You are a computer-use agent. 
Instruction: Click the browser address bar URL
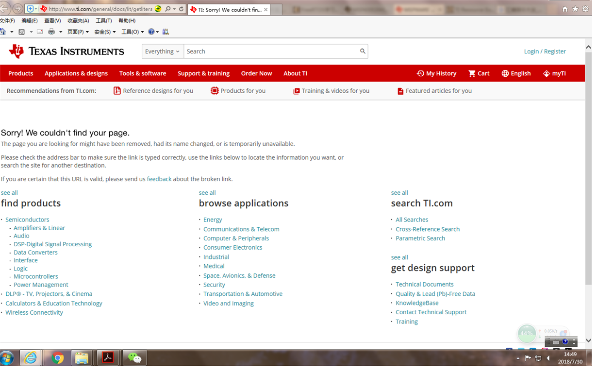[x=101, y=9]
